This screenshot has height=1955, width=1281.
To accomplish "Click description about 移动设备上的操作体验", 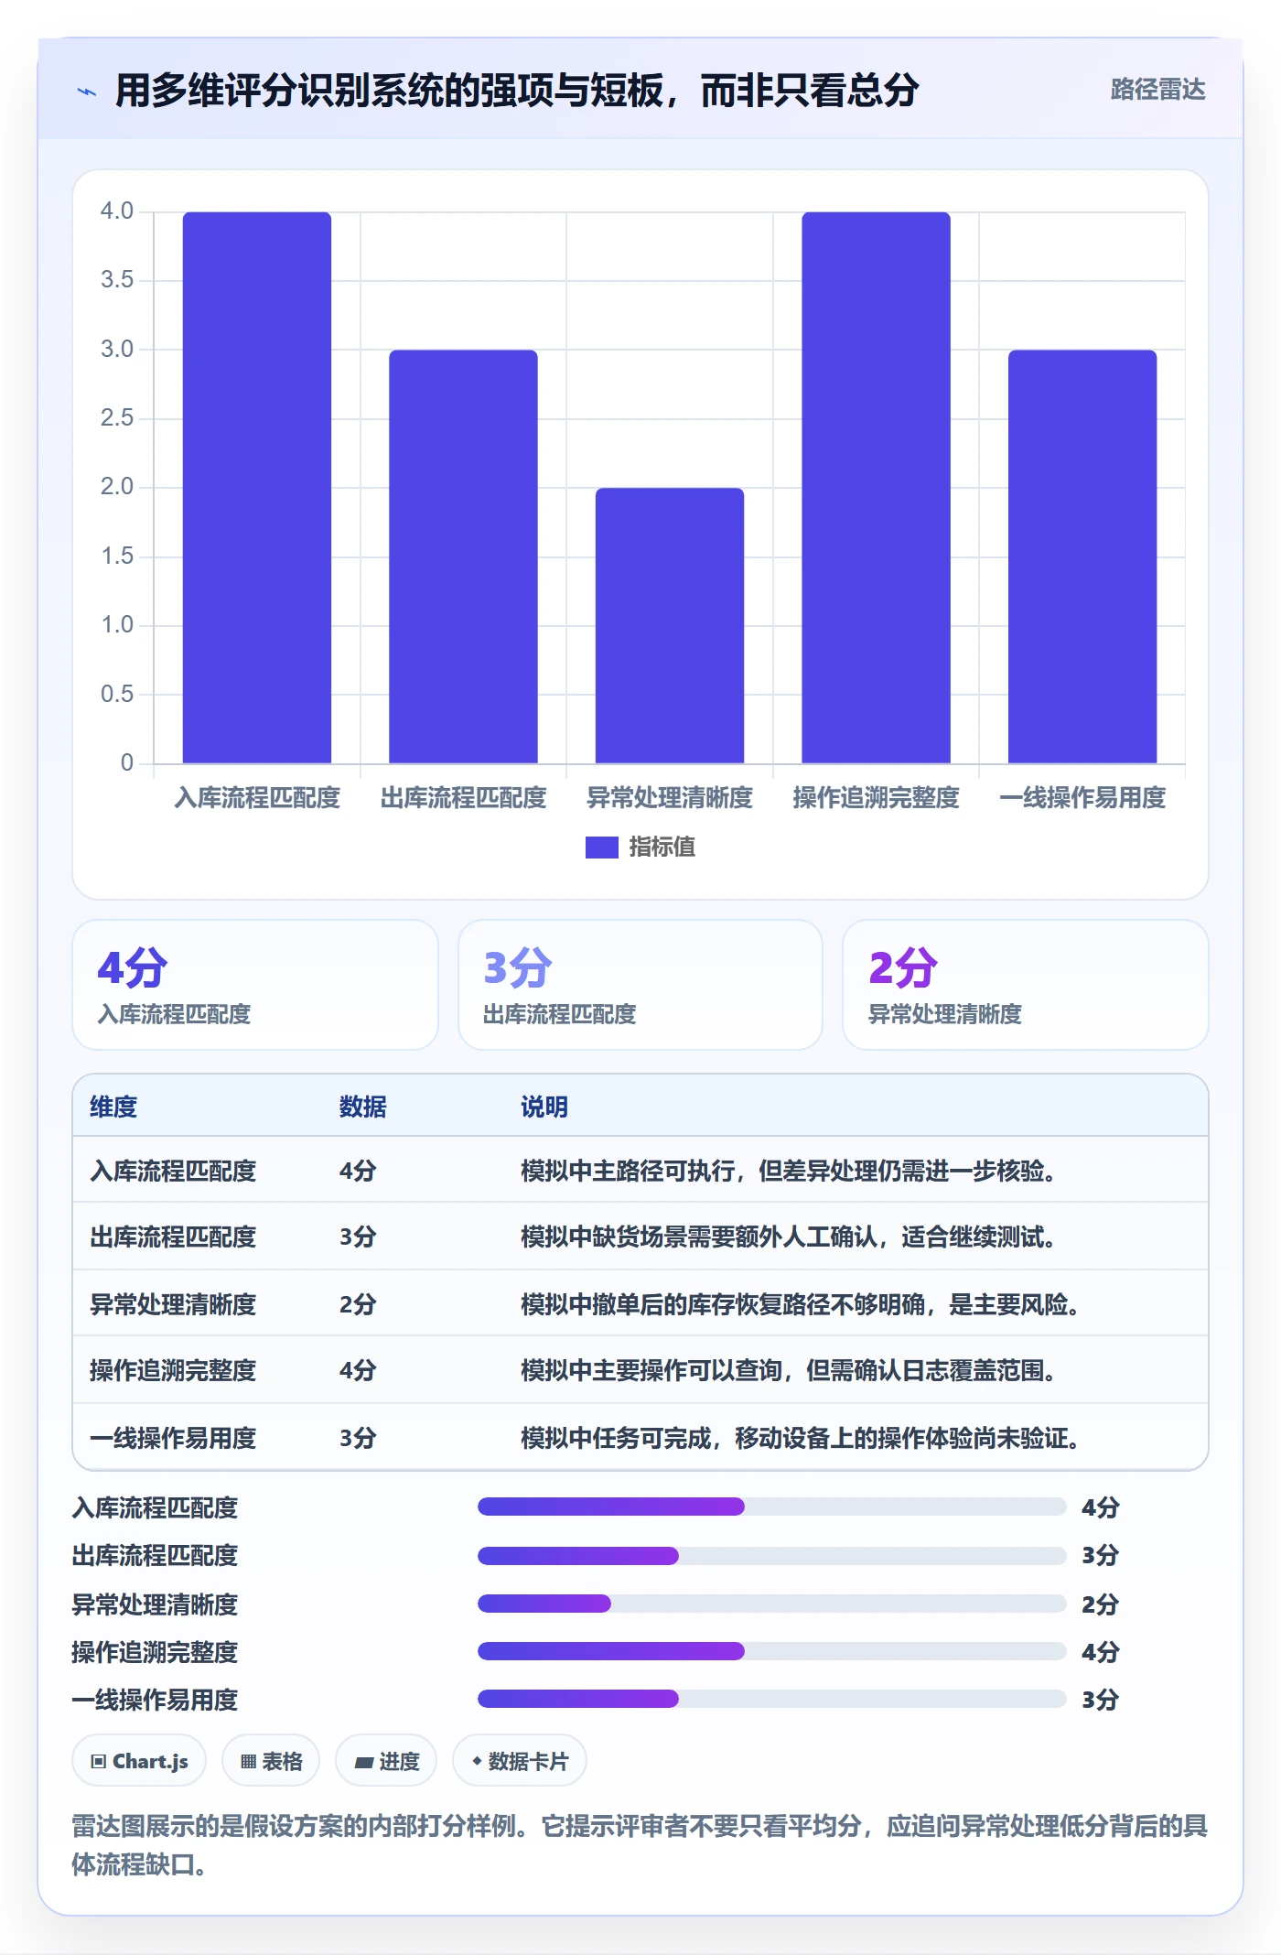I will coord(801,1438).
